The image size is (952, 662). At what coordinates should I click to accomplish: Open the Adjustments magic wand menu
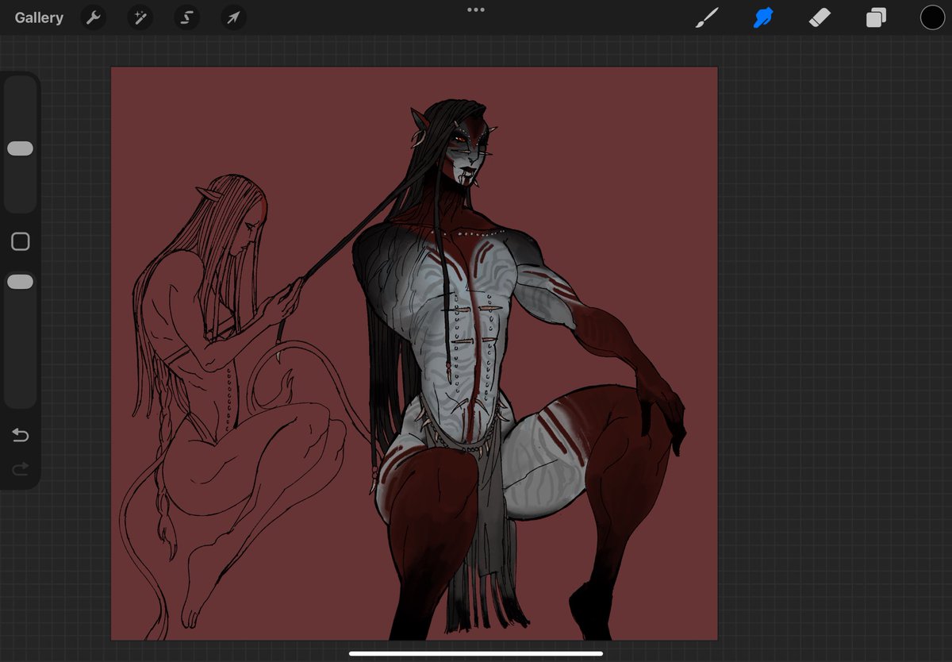(x=140, y=17)
